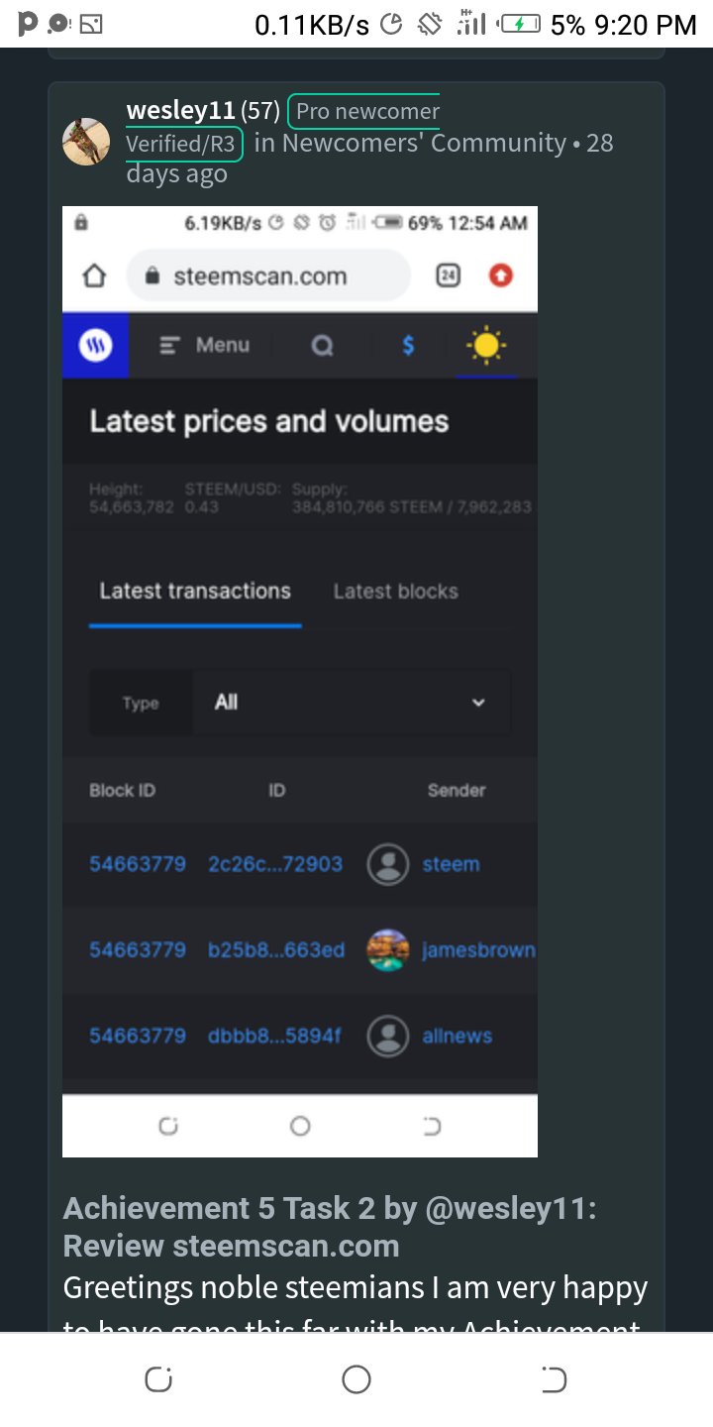The height and width of the screenshot is (1427, 713).
Task: Open the Menu hamburger item
Action: [x=204, y=345]
